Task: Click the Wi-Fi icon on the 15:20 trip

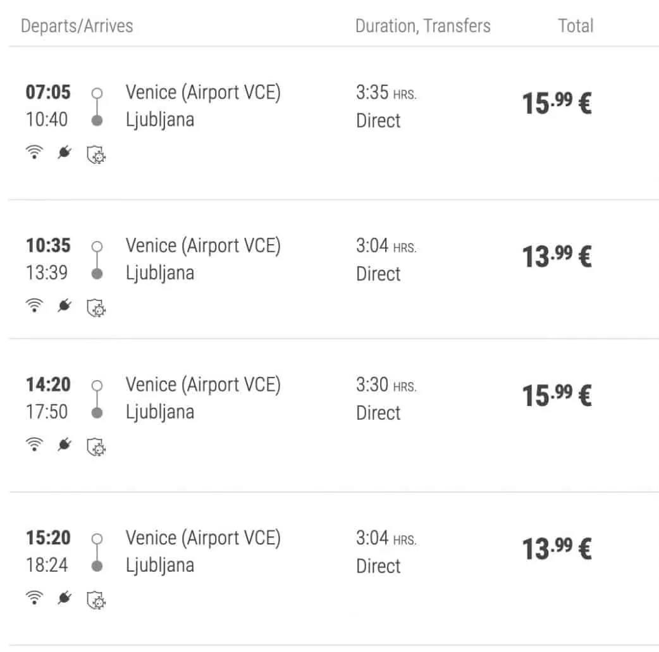Action: [34, 598]
